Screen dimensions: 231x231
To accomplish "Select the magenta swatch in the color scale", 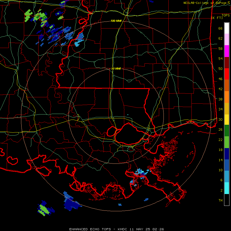I will pyautogui.click(x=227, y=51).
